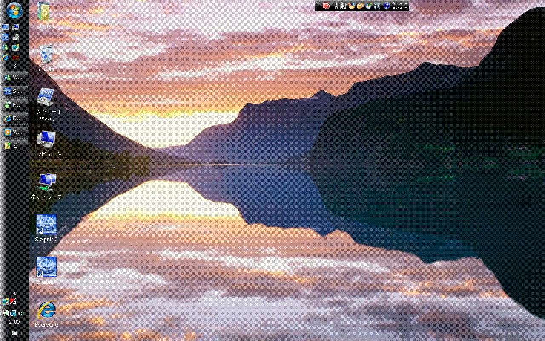This screenshot has height=341, width=545.
Task: Click the volume speaker tray icon
Action: pyautogui.click(x=21, y=313)
